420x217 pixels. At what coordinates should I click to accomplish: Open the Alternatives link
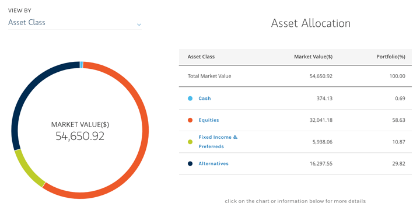click(x=213, y=163)
